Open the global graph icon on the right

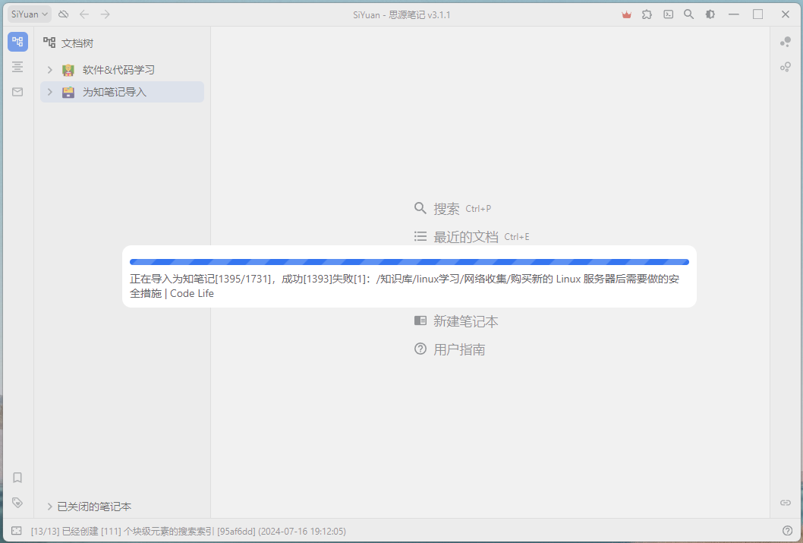785,67
